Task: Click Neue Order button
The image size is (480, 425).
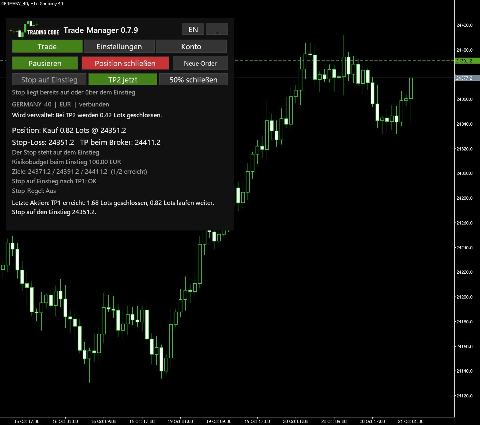Action: [200, 63]
